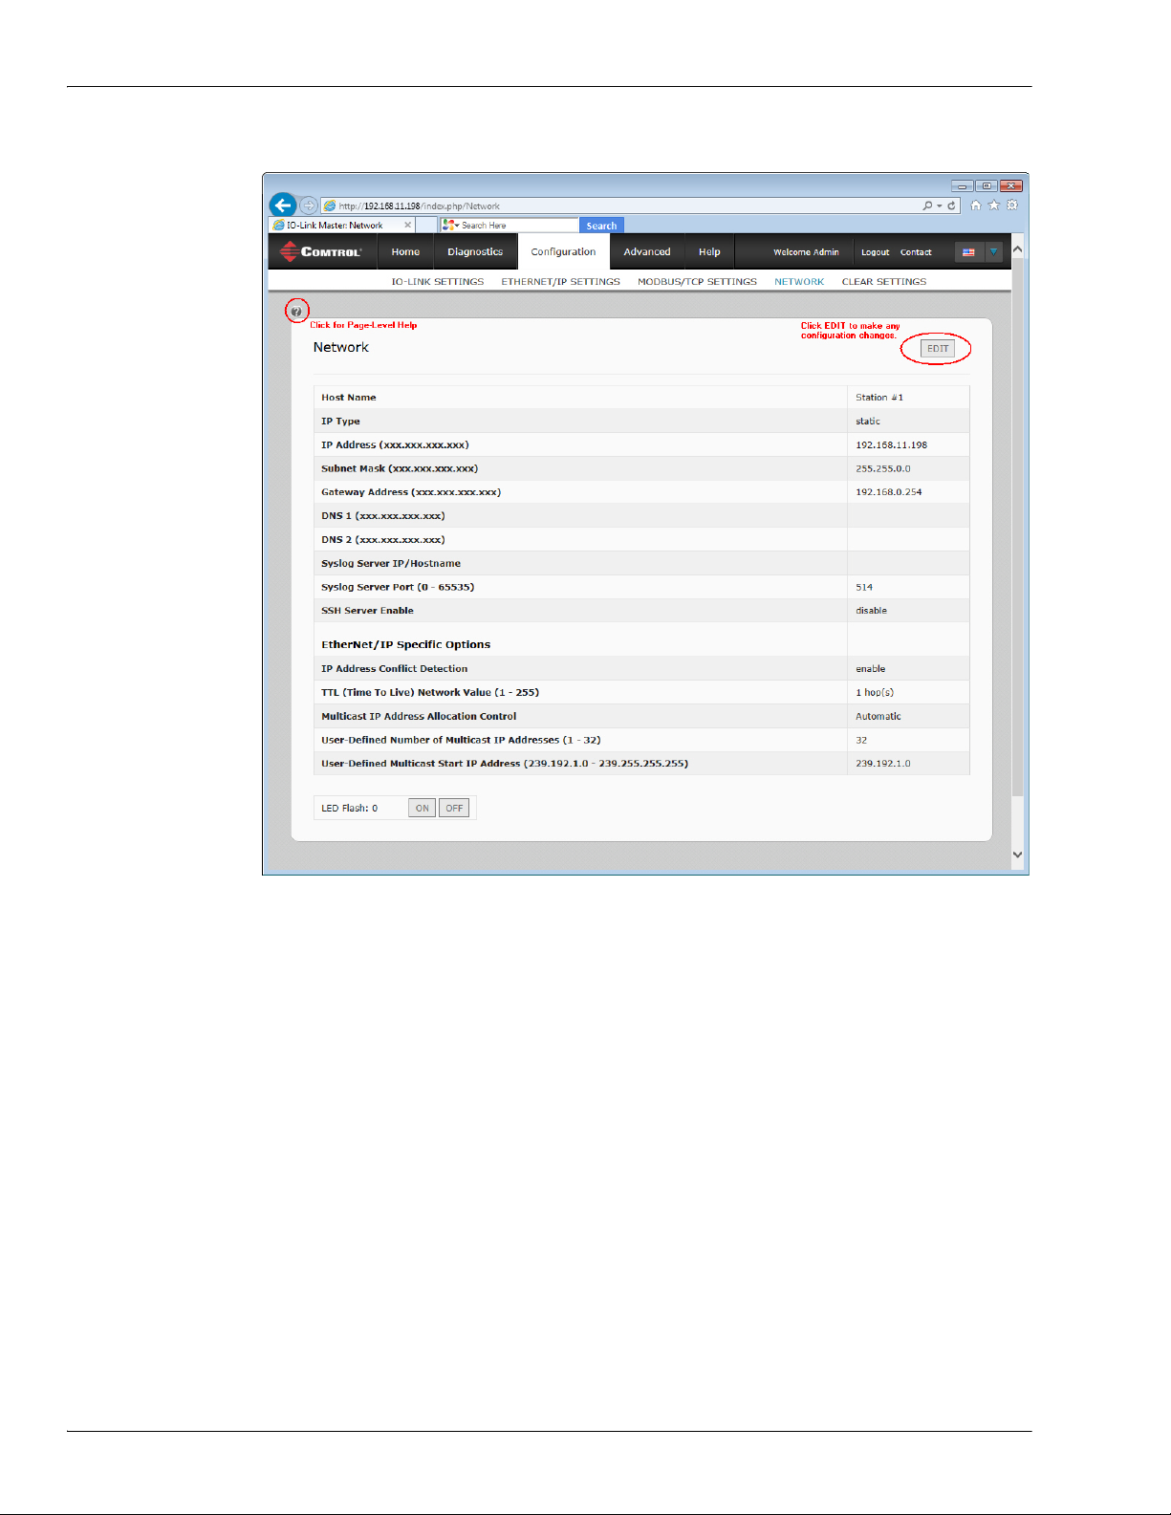This screenshot has height=1515, width=1171.
Task: Click the Contact link
Action: point(916,252)
